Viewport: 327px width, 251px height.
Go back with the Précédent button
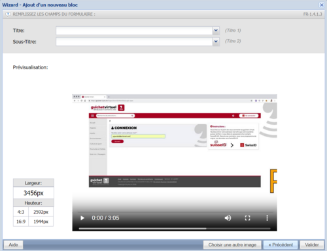point(281,244)
